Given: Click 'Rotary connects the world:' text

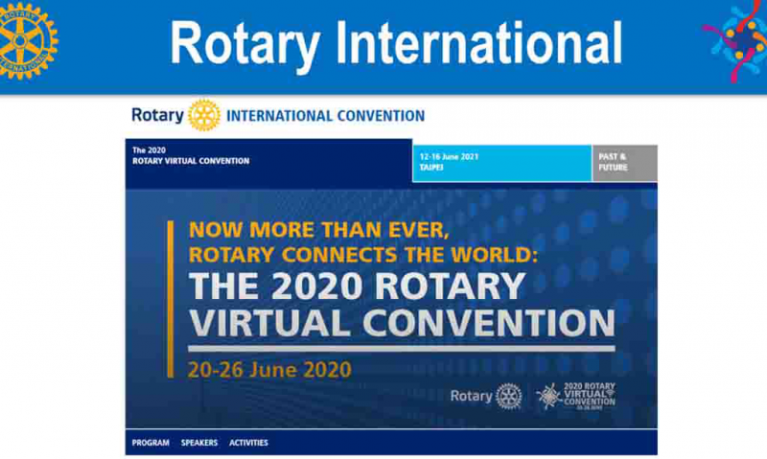Looking at the screenshot, I should pyautogui.click(x=363, y=255).
